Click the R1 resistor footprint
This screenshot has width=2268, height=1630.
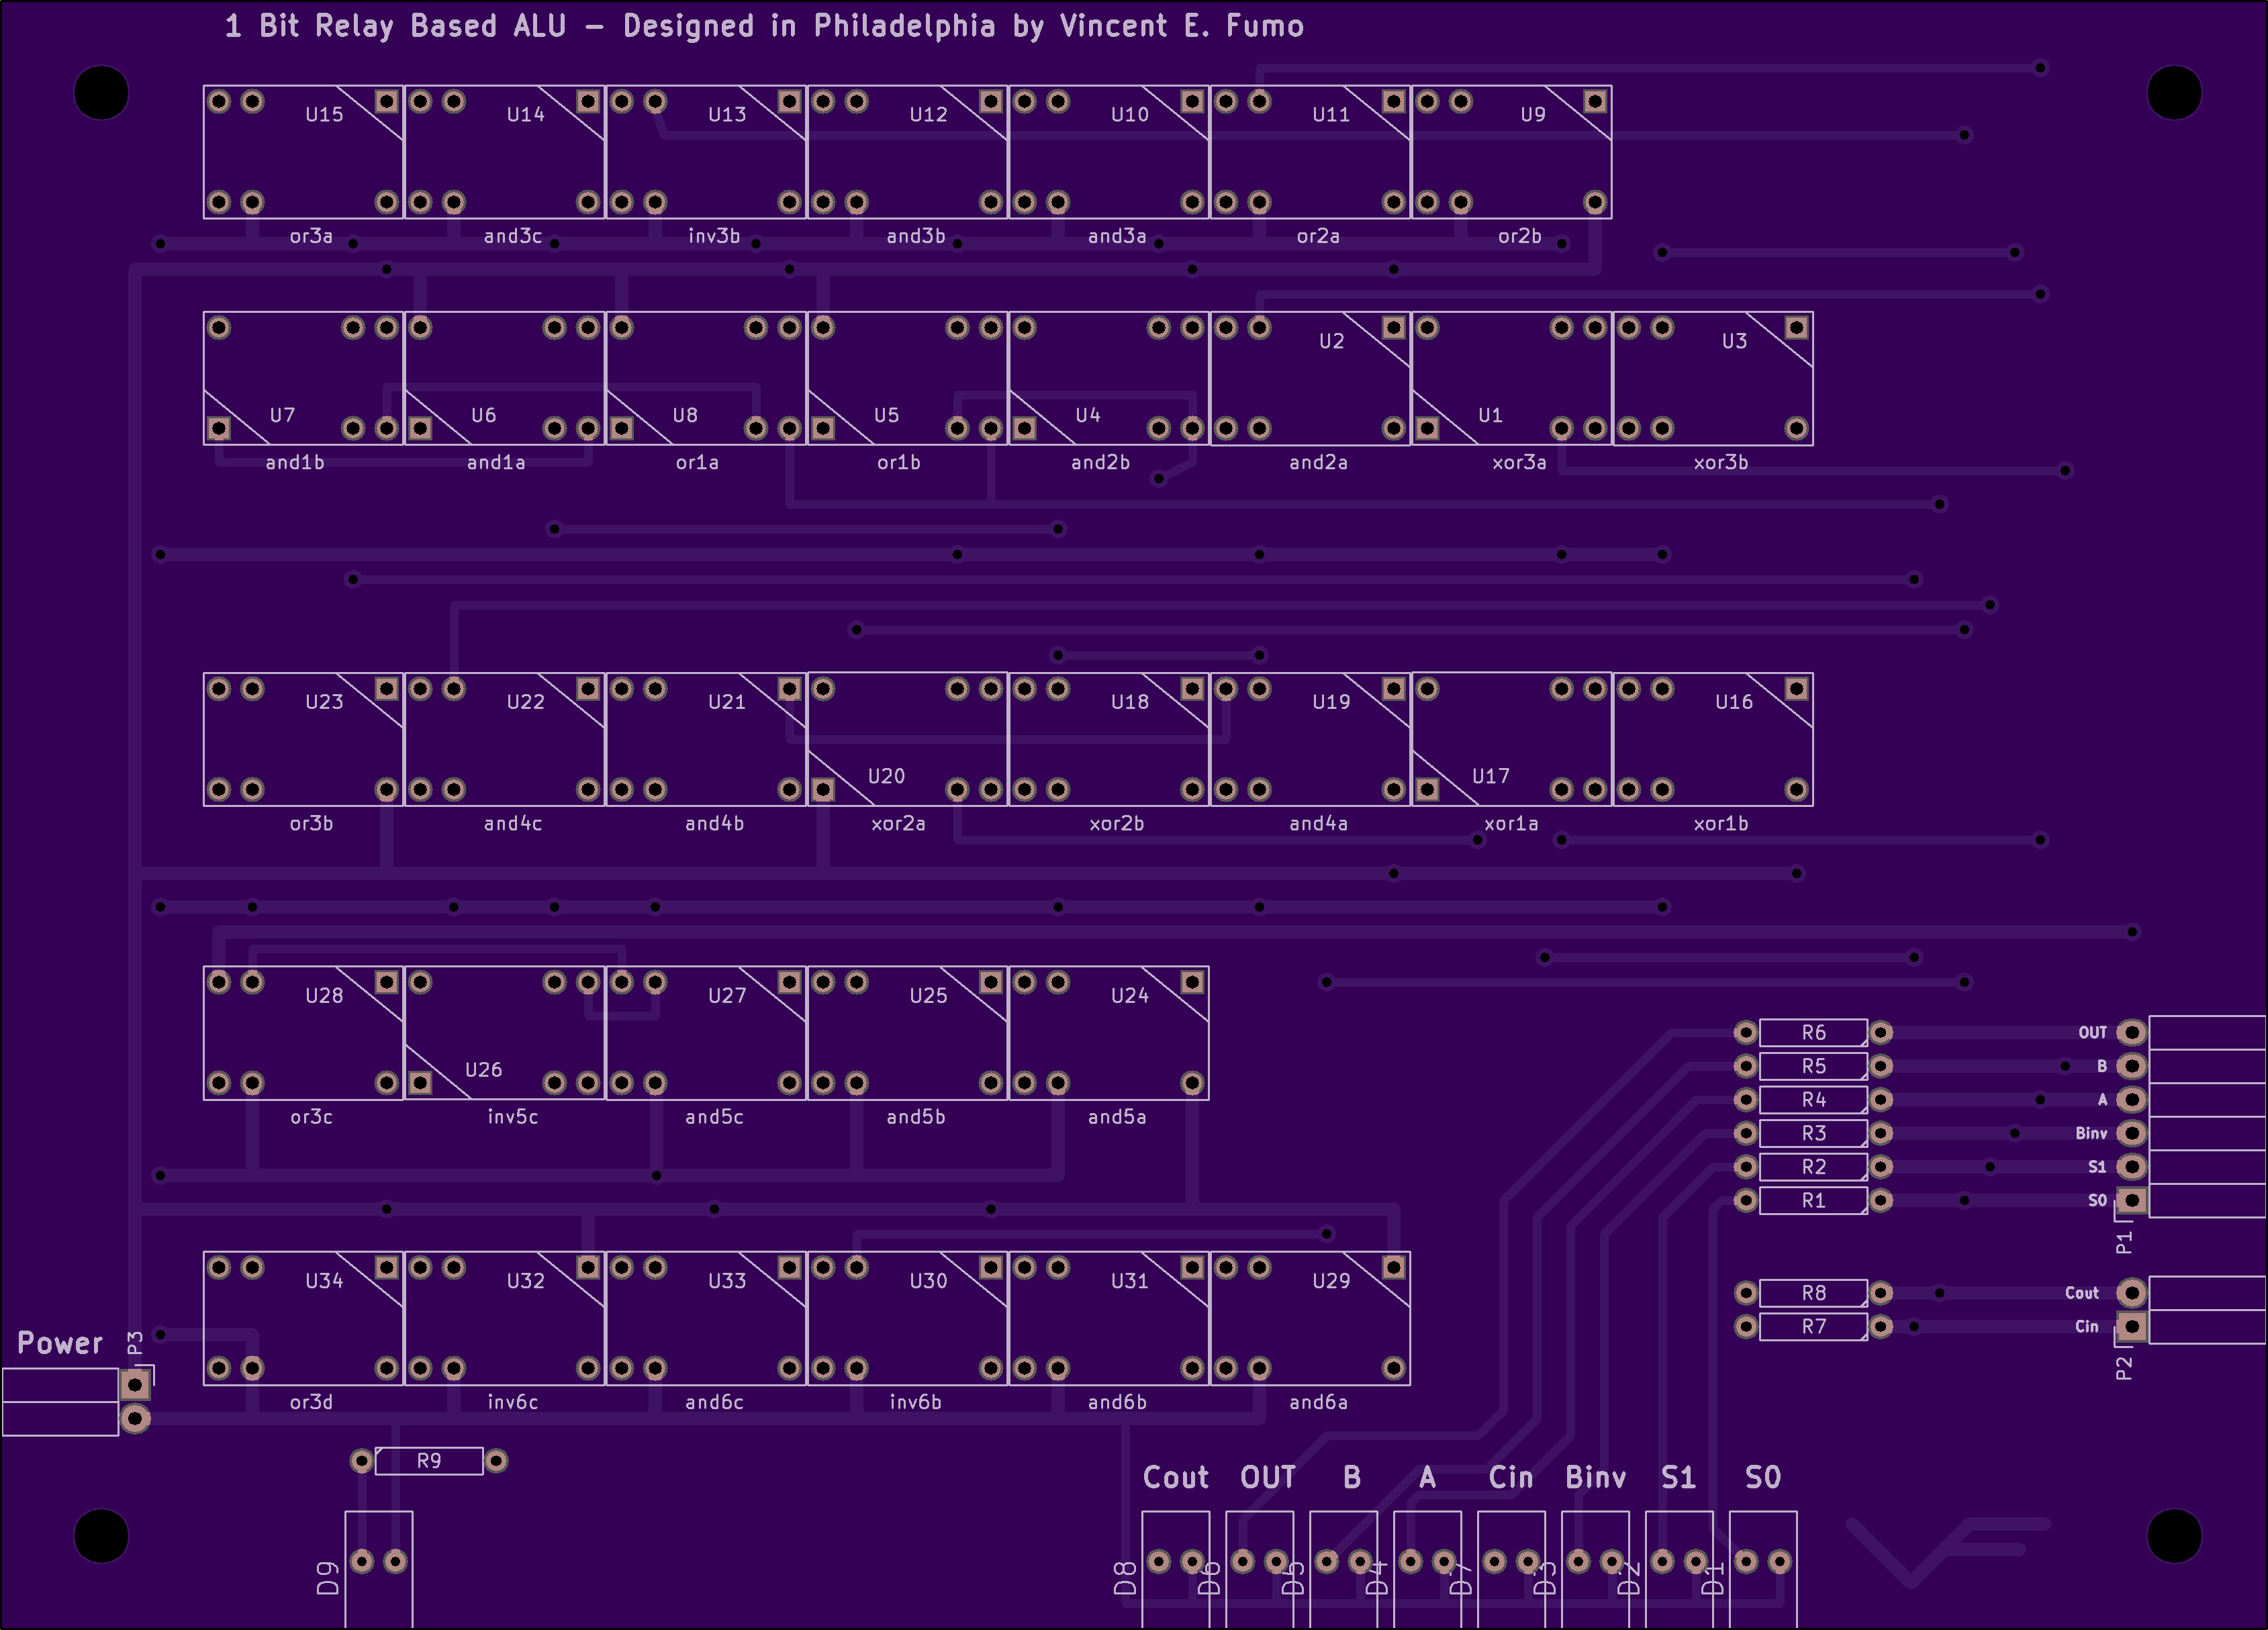tap(1813, 1201)
